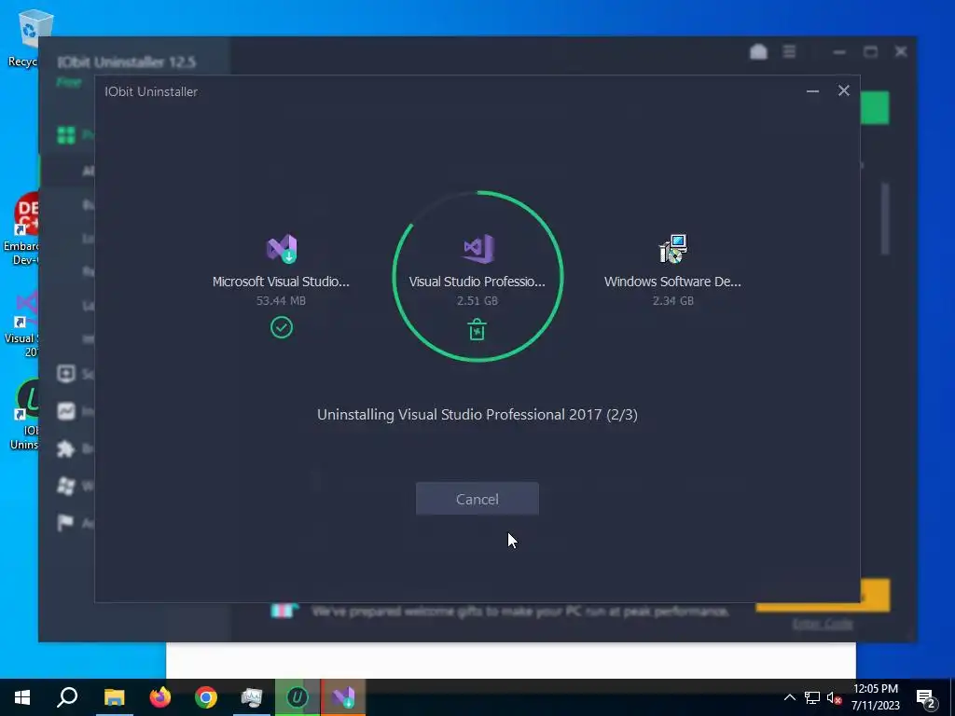Launch Google Chrome from the taskbar
Viewport: 955px width, 716px height.
tap(206, 697)
